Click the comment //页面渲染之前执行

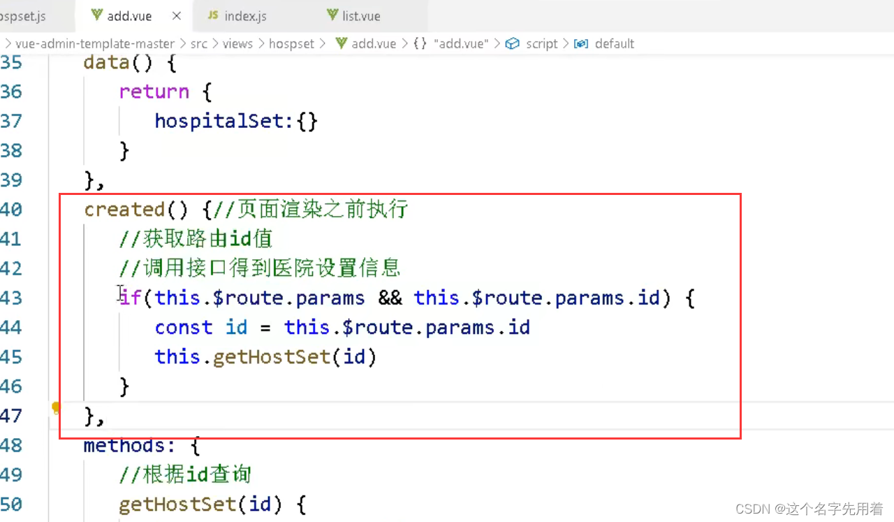pyautogui.click(x=309, y=209)
